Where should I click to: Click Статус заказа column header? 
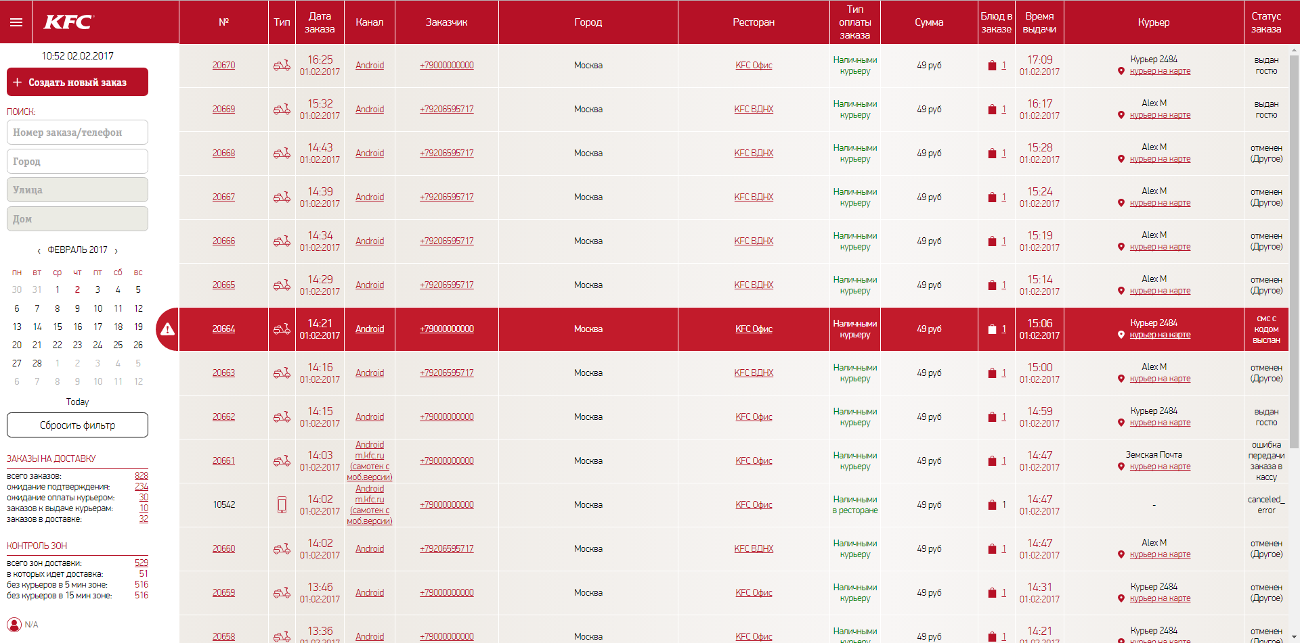[1265, 22]
